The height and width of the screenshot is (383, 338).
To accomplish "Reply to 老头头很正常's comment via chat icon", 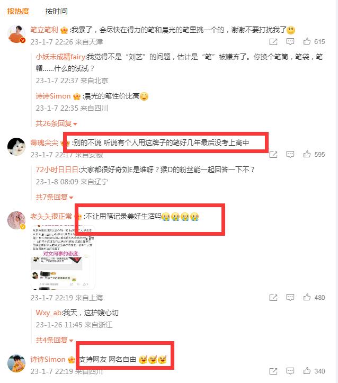I will coord(290,297).
